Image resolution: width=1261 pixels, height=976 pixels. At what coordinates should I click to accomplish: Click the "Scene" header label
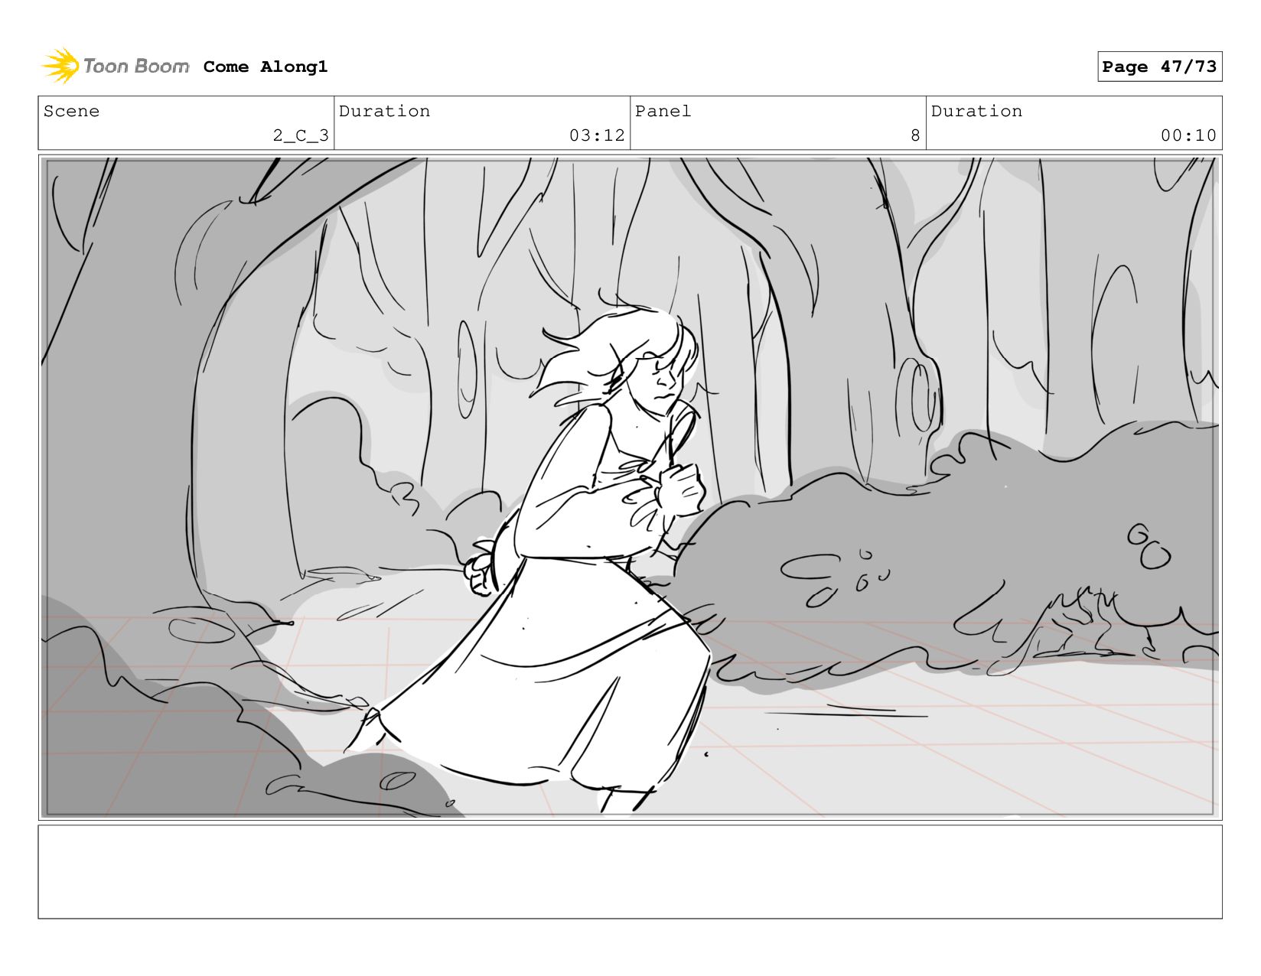[71, 111]
